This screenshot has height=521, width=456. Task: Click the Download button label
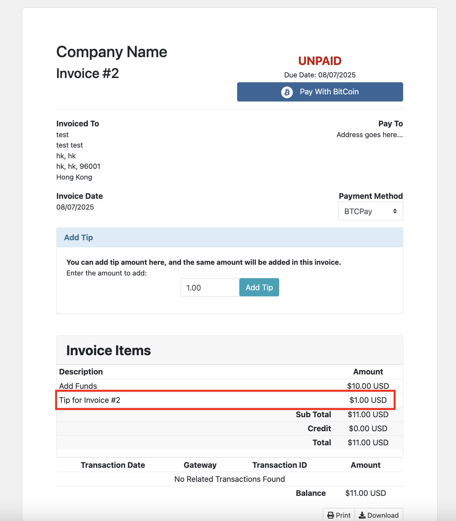click(383, 515)
